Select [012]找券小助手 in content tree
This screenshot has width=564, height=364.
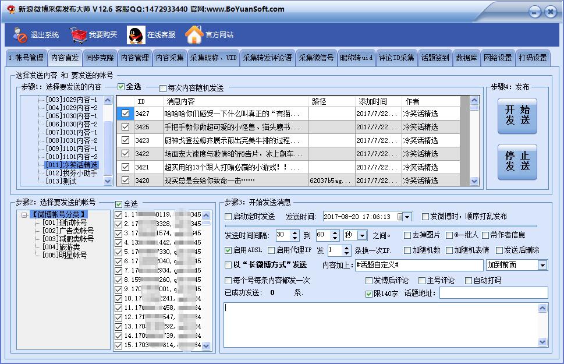tap(72, 173)
